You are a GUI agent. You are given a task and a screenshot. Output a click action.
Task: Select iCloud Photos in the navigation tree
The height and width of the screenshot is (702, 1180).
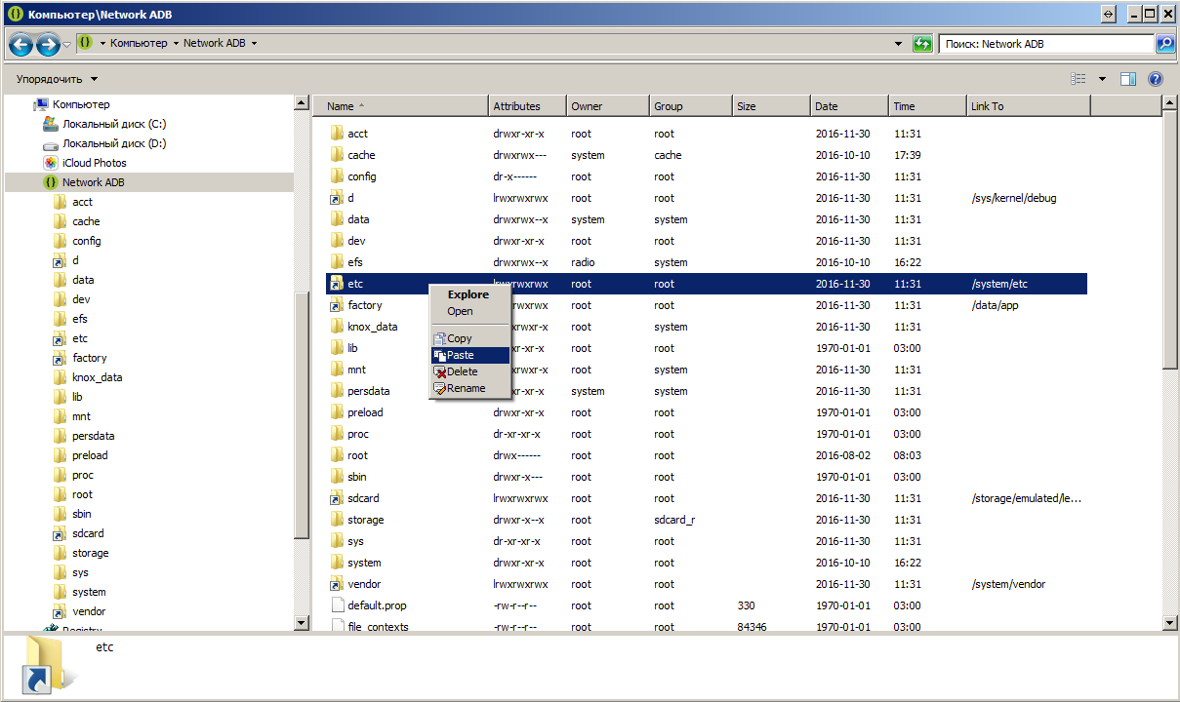94,163
